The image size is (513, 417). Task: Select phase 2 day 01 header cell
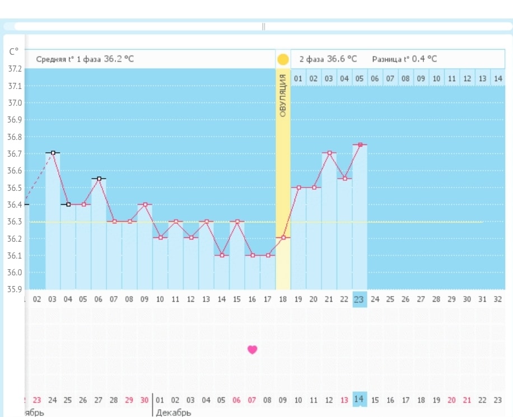point(298,78)
